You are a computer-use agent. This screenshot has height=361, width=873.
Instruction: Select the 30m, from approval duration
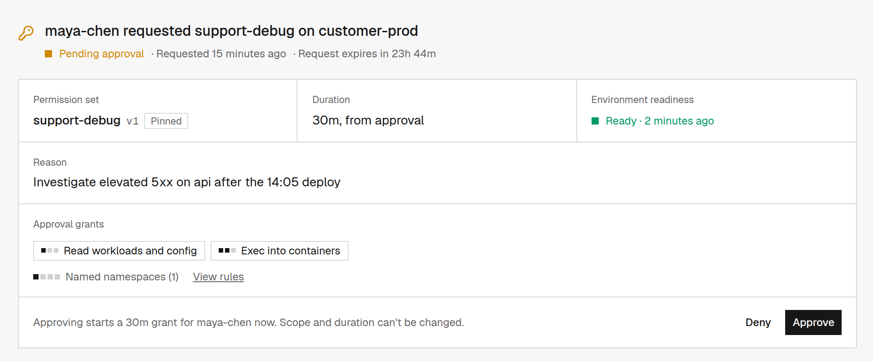[368, 120]
